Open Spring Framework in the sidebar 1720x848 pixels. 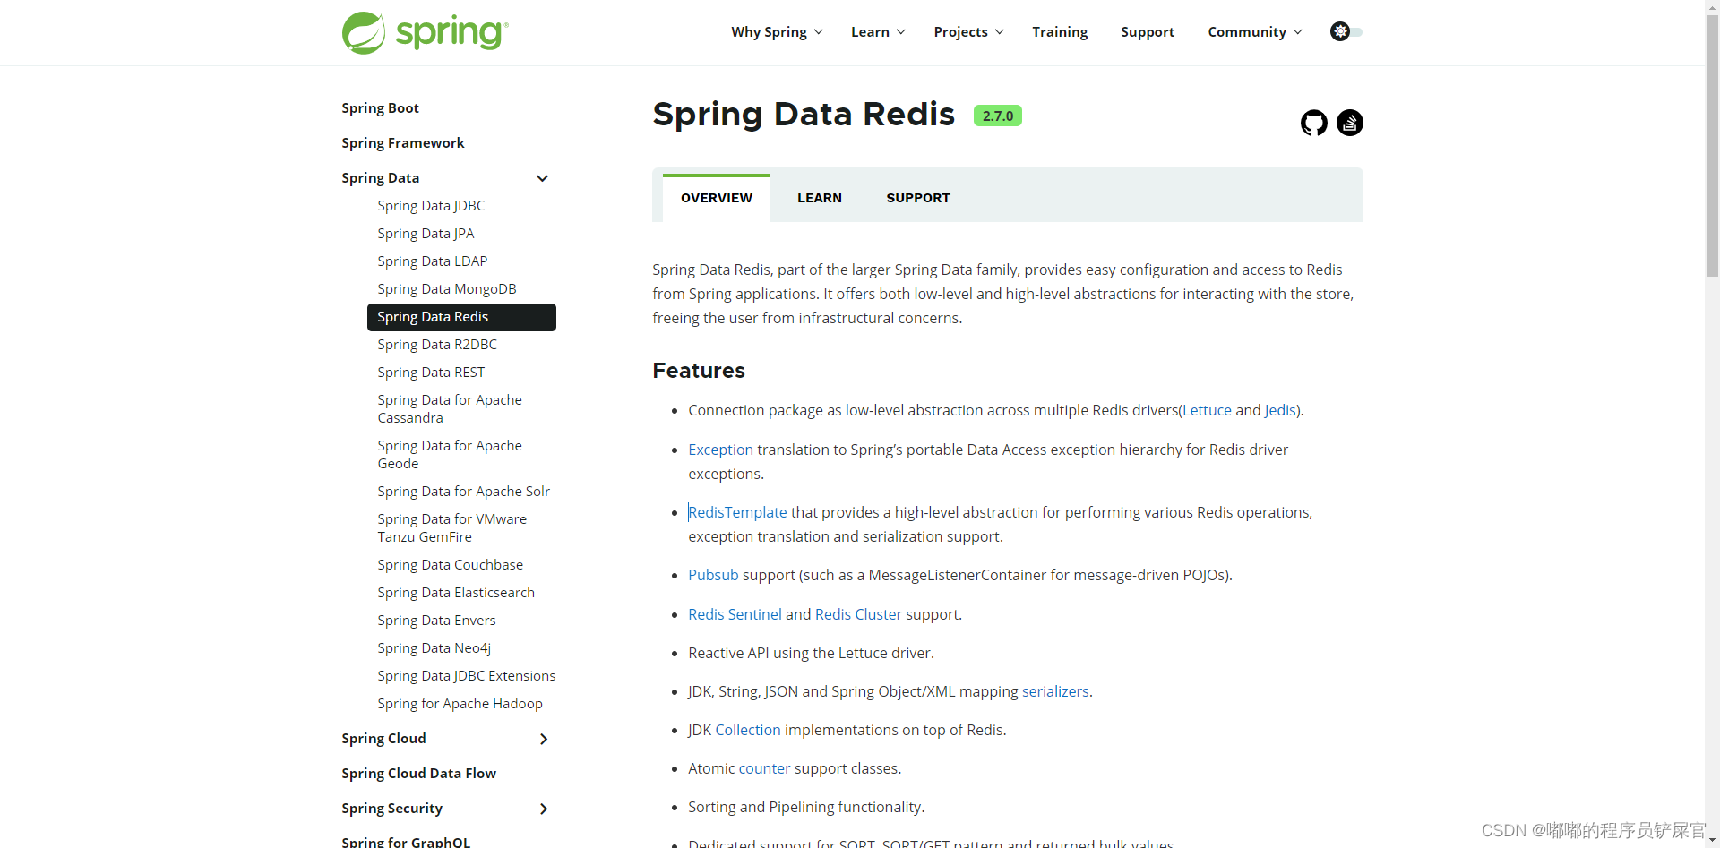(403, 143)
